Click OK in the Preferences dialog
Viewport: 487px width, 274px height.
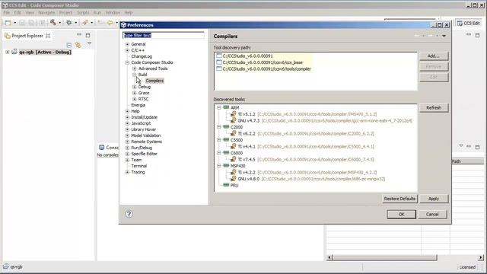click(401, 214)
